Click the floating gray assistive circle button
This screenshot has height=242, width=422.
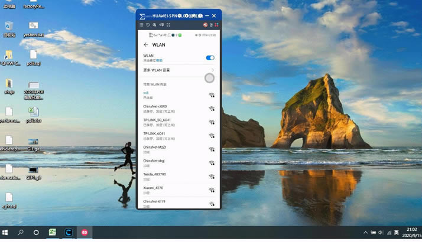point(209,79)
